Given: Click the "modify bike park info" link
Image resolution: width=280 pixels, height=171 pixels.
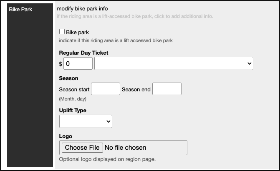Looking at the screenshot, I should coord(82,8).
